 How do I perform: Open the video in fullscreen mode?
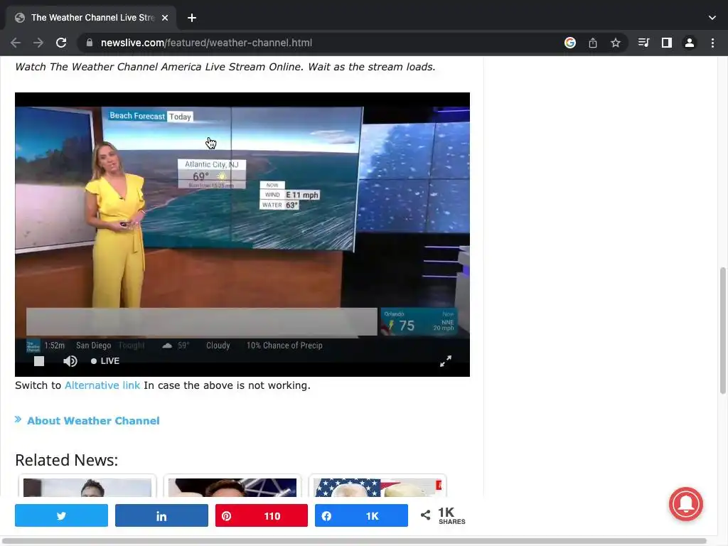446,360
